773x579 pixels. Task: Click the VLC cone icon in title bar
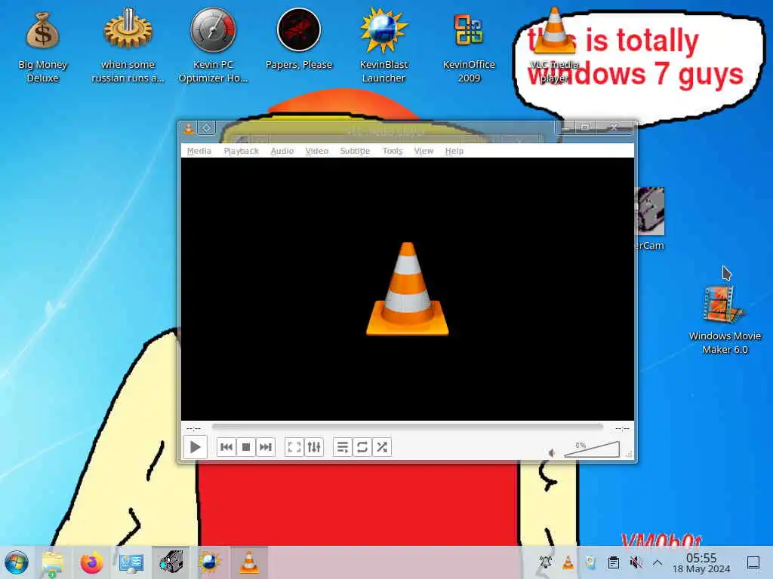(189, 128)
